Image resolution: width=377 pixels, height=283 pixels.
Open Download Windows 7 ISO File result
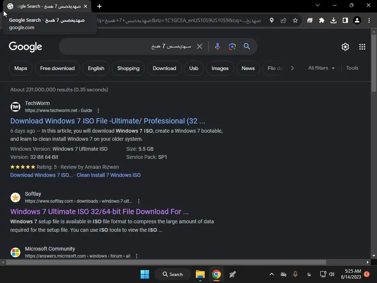[x=108, y=121]
